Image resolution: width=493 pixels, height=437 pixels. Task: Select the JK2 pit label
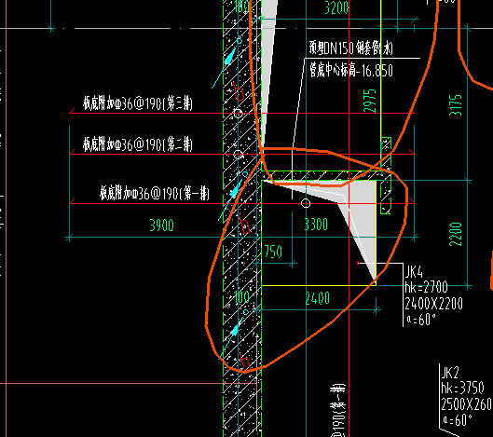point(450,373)
